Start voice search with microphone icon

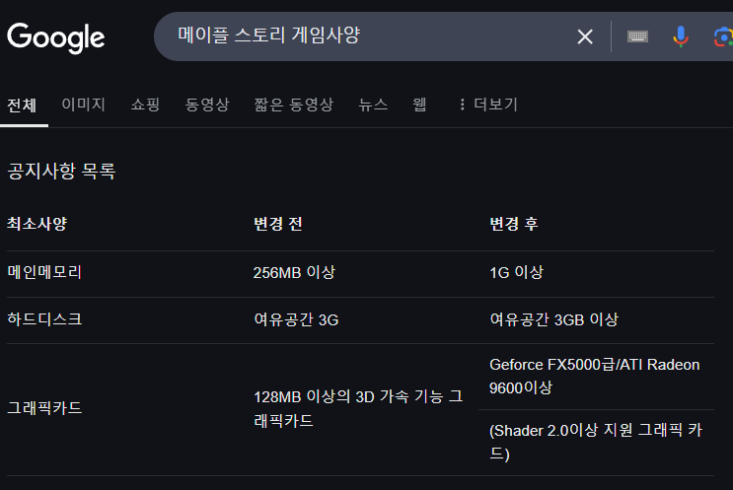click(x=681, y=36)
